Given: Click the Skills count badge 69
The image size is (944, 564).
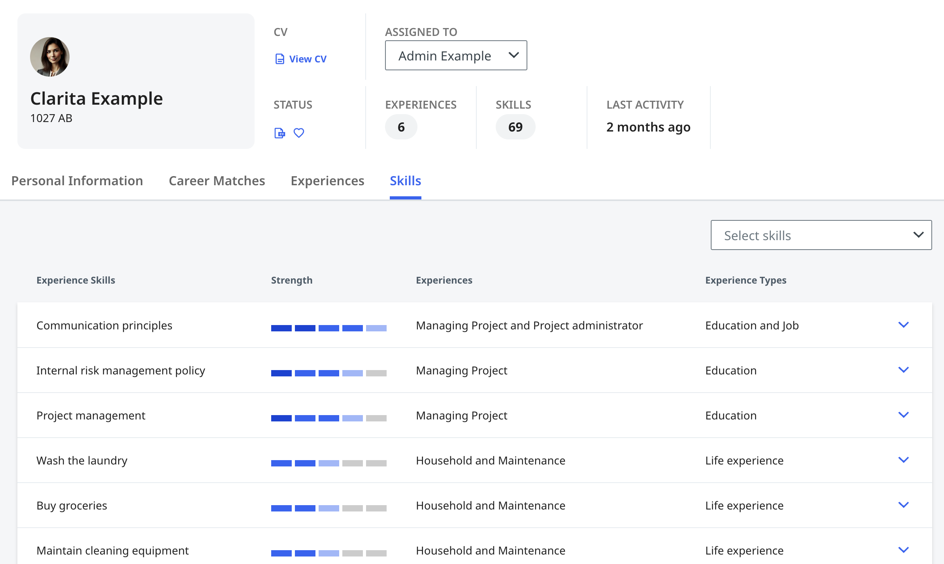Looking at the screenshot, I should click(515, 127).
